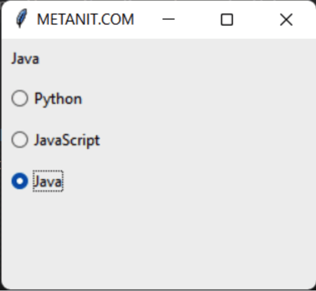Click the focused Java label with dotted outline
Screen dimensions: 316x291
click(x=48, y=181)
